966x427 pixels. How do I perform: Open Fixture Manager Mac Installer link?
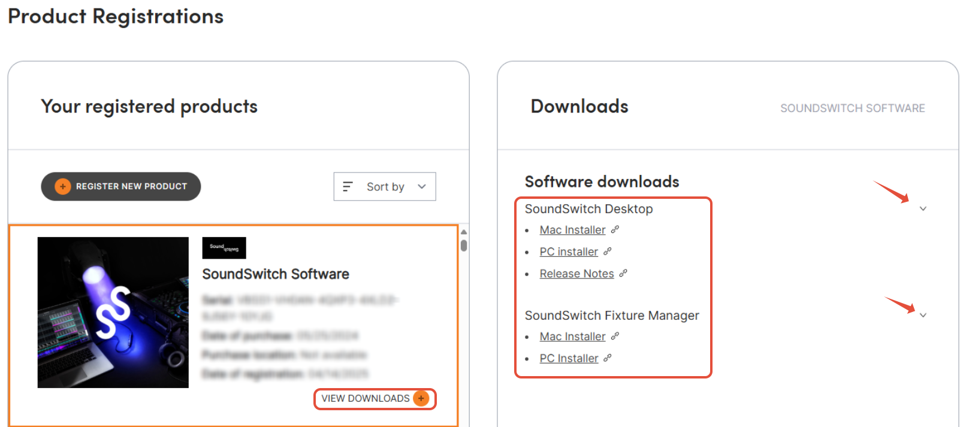tap(572, 337)
